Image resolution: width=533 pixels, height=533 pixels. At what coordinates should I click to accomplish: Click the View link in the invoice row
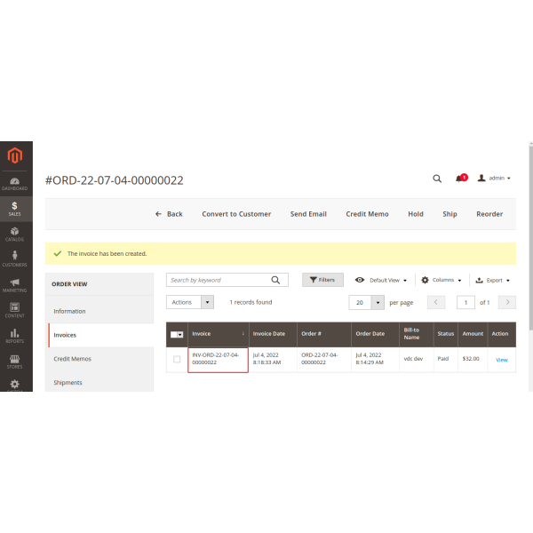click(x=502, y=360)
